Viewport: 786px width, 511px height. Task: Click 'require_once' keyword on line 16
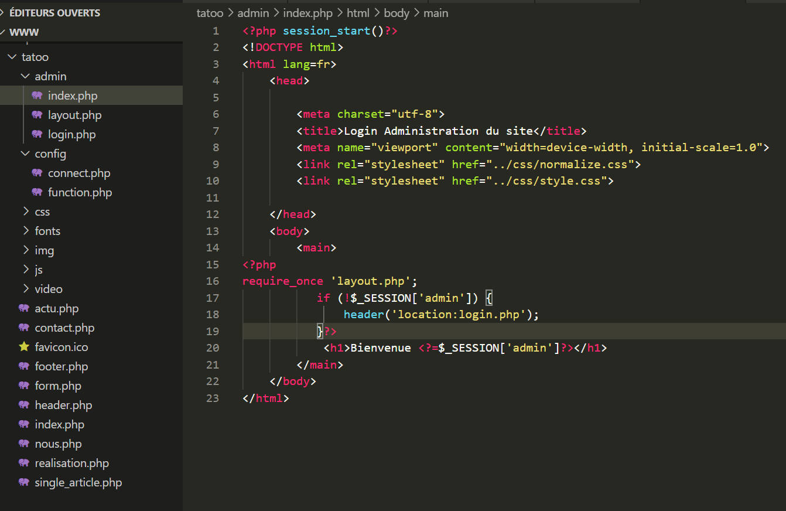(283, 281)
